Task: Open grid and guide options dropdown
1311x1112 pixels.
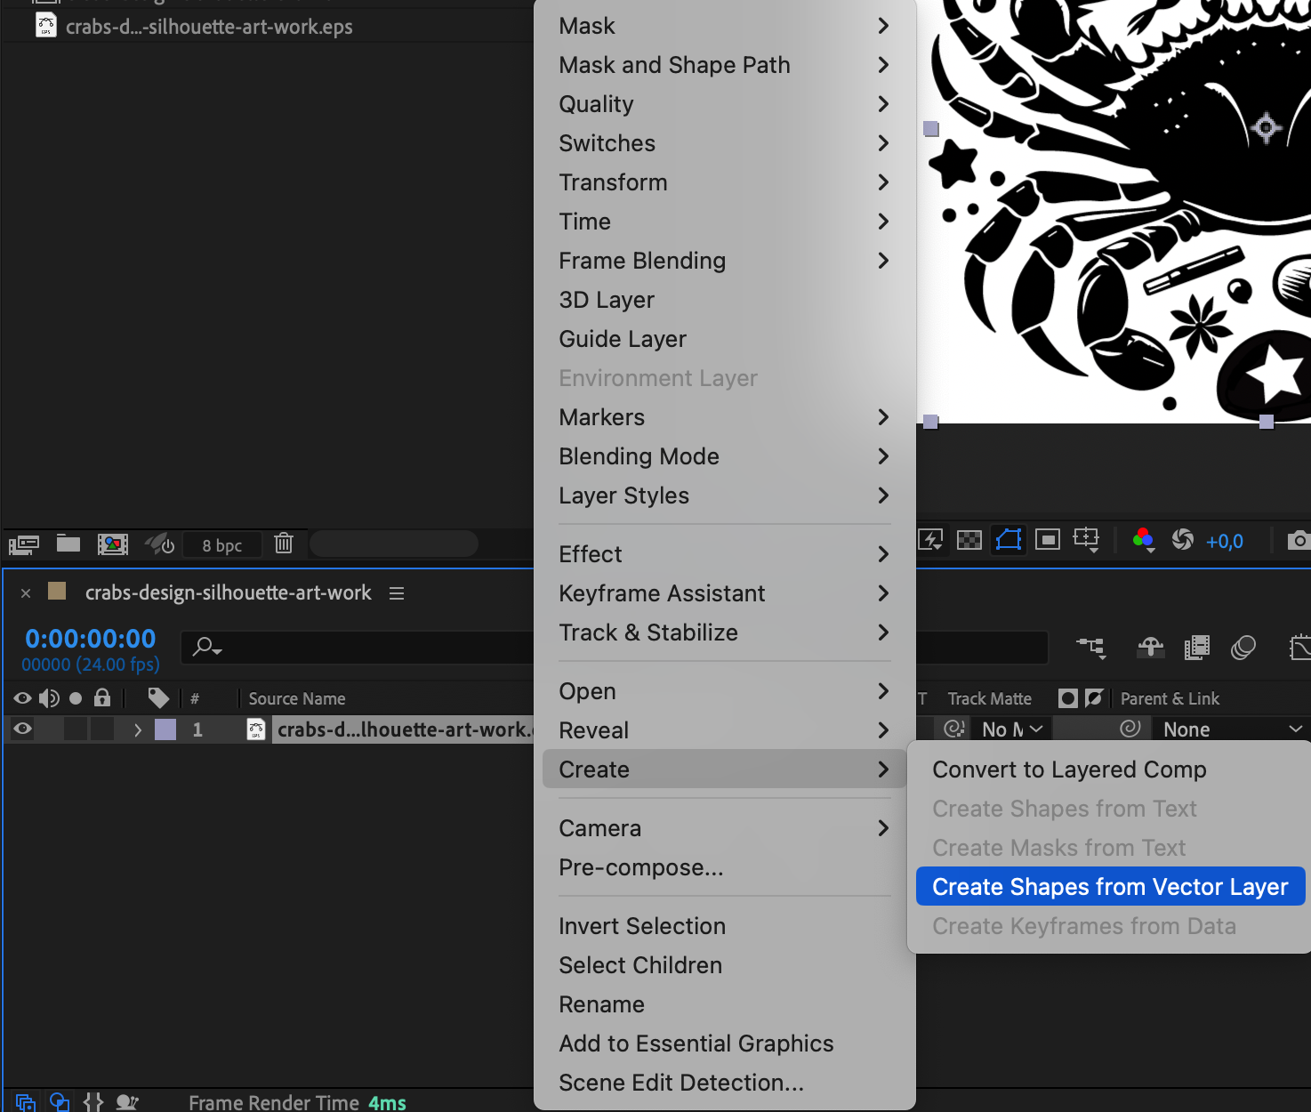Action: click(x=1087, y=540)
